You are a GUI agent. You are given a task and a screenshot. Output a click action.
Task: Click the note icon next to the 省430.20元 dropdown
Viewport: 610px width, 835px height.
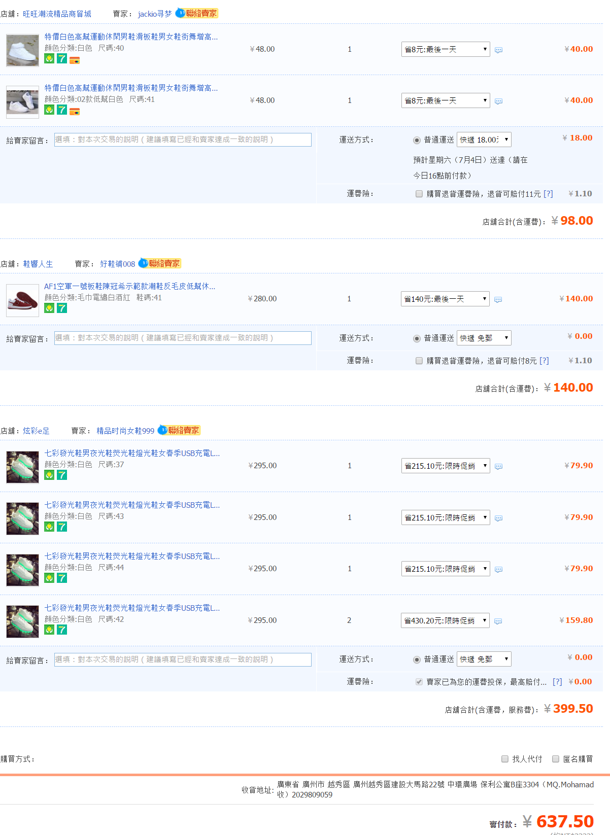point(498,621)
